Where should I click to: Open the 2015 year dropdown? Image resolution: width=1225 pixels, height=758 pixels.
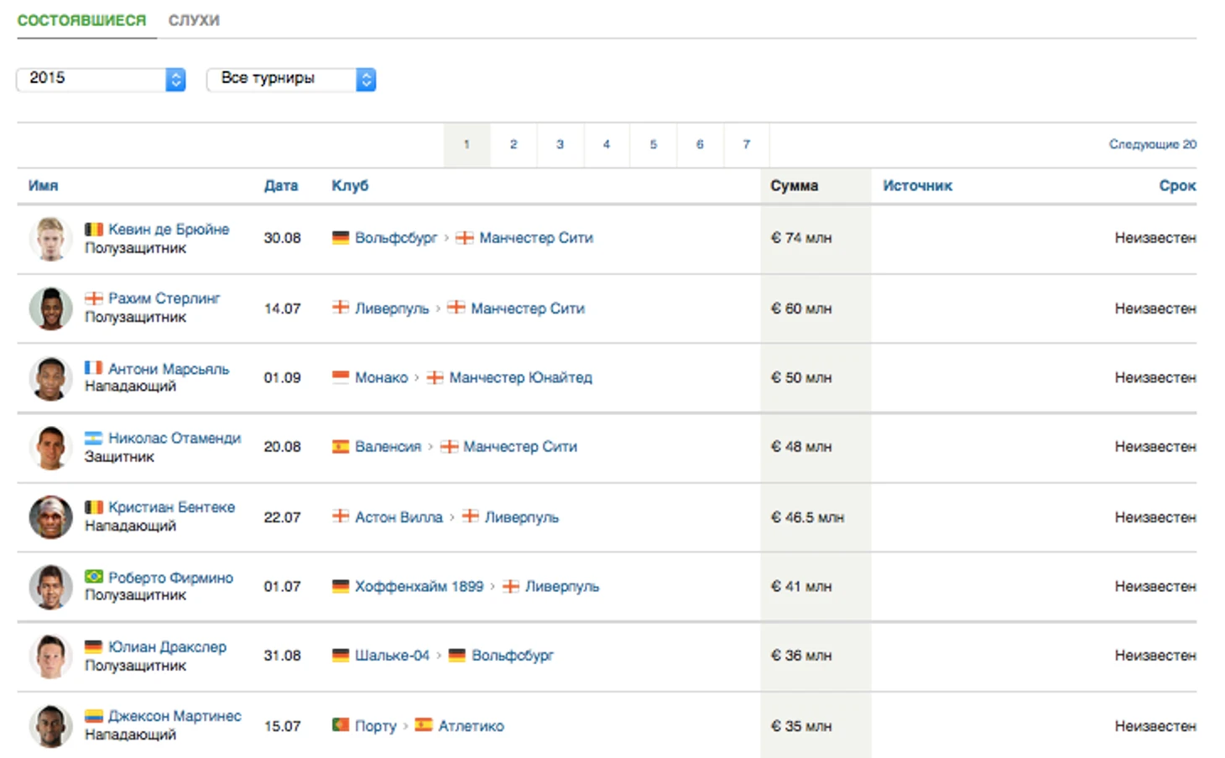point(101,79)
